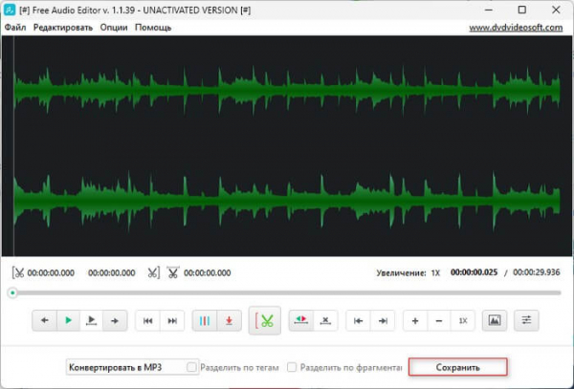
Task: Click the delete selection X icon
Action: click(325, 320)
